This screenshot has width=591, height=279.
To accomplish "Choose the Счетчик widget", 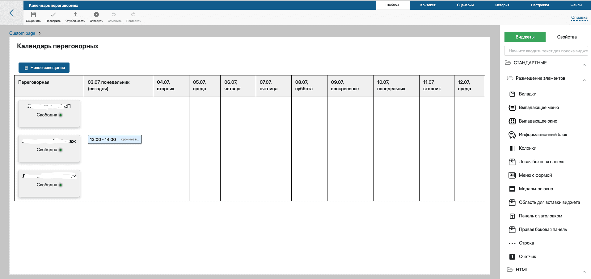I will tap(527, 257).
